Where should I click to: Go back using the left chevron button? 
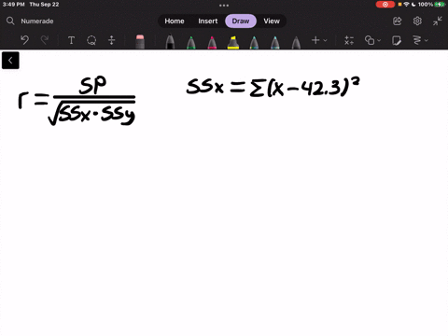pos(10,61)
